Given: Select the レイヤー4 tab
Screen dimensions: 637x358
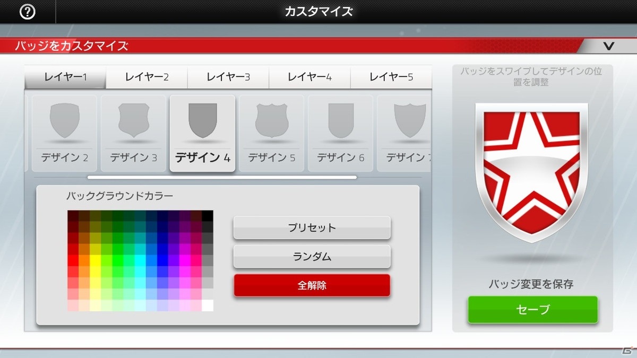Looking at the screenshot, I should point(309,77).
